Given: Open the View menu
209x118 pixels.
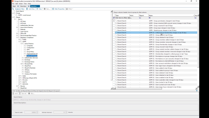Looking at the screenshot, I should [25, 4].
